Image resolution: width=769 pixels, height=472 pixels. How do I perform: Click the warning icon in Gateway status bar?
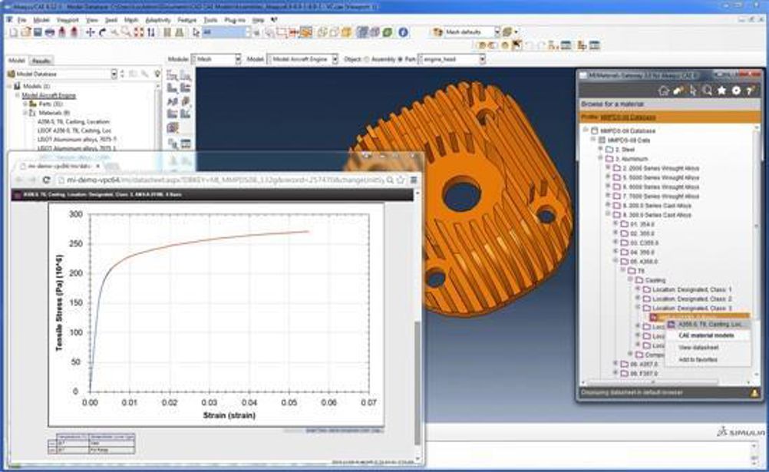[754, 392]
